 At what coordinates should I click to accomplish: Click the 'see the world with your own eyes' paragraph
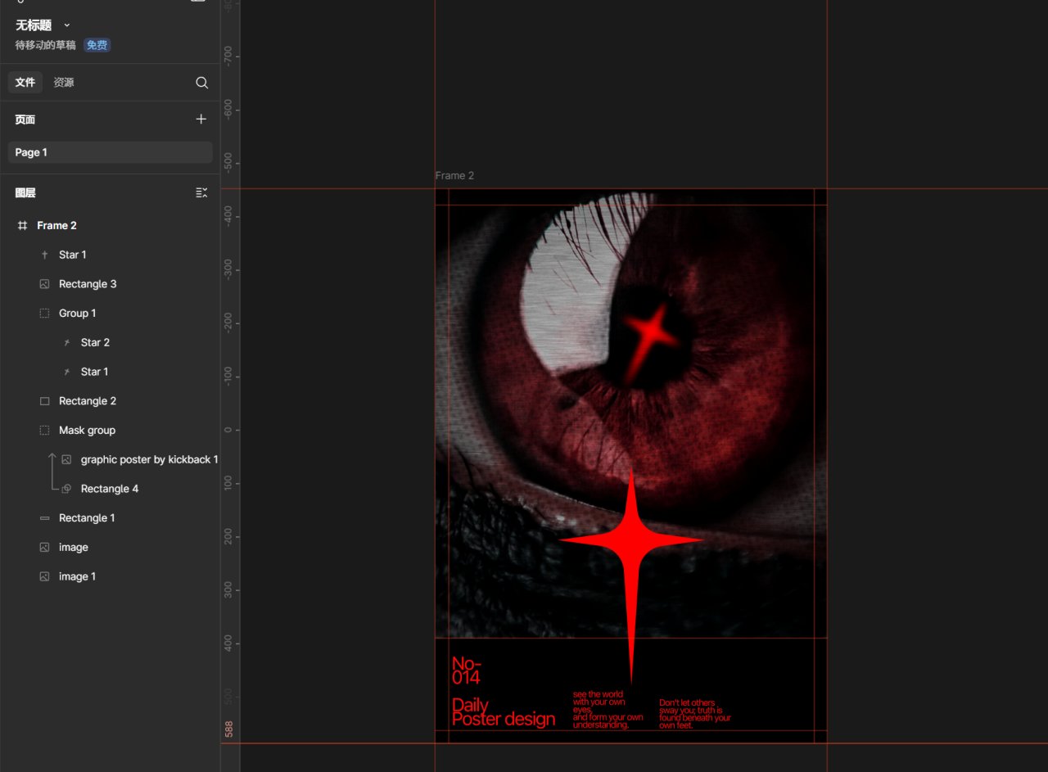point(608,710)
